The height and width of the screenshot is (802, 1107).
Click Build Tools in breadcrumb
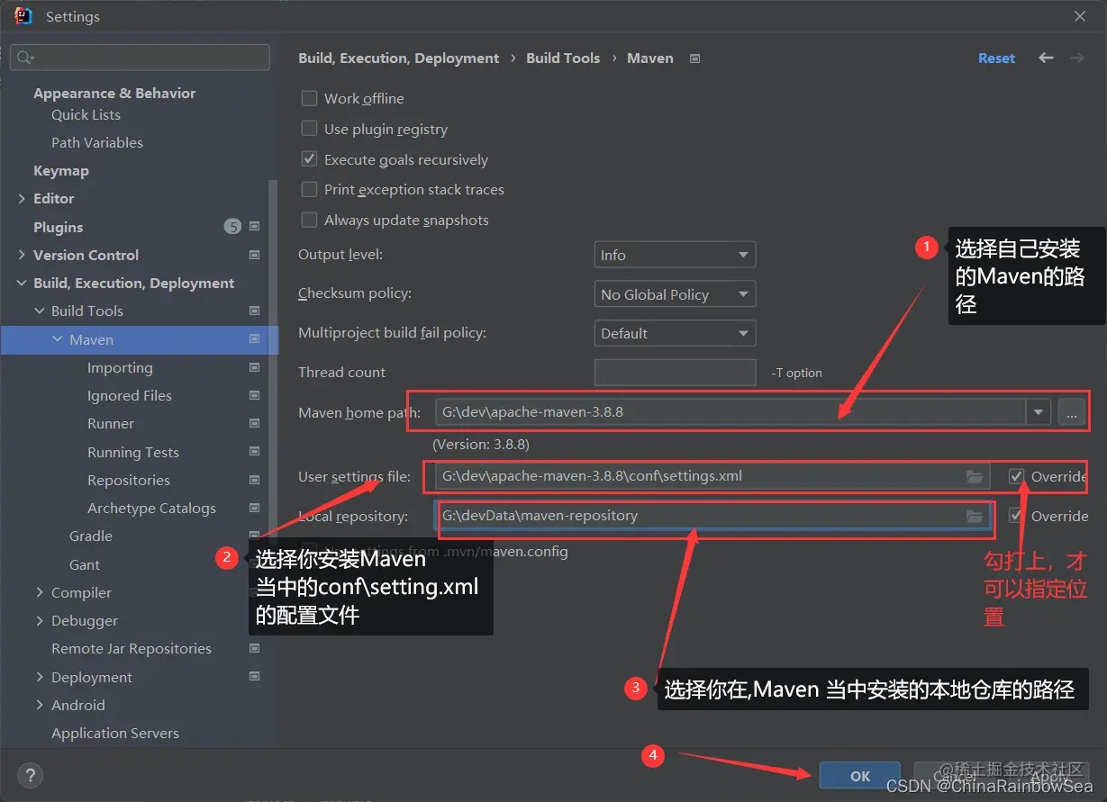coord(563,58)
